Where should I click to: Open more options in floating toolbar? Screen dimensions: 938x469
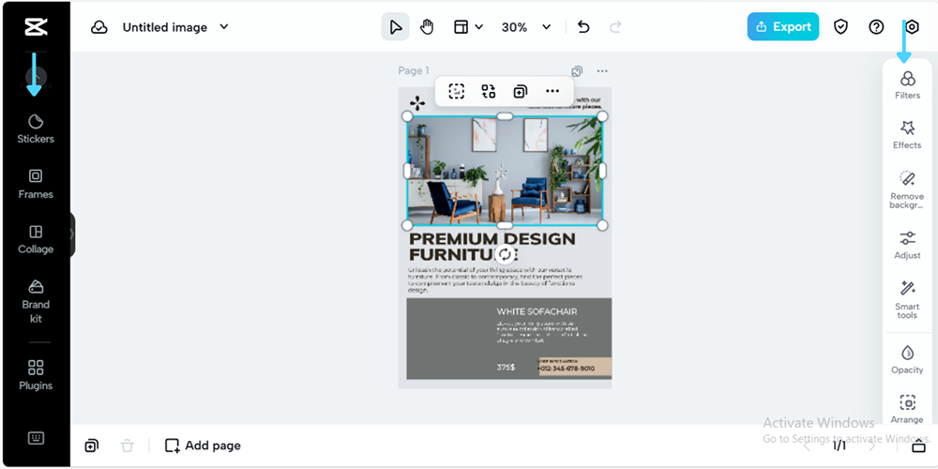point(552,91)
